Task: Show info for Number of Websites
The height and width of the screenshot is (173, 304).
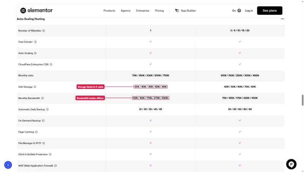Action: coord(44,31)
